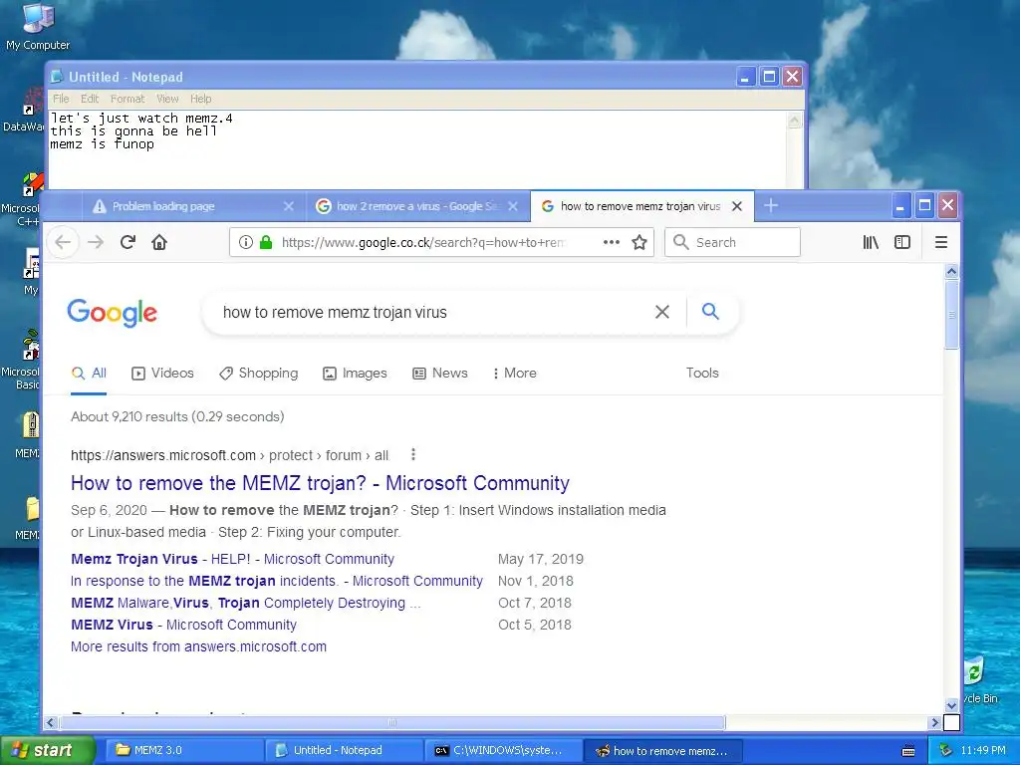Click the horizontal scrollbar right arrow
Image resolution: width=1020 pixels, height=765 pixels.
934,722
